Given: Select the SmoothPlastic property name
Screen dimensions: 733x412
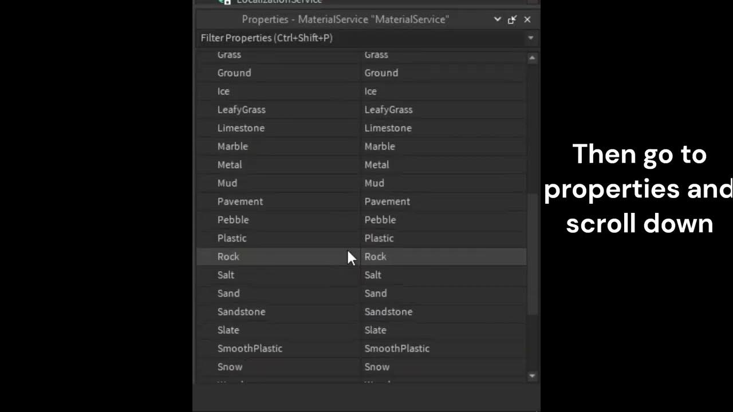Looking at the screenshot, I should (x=250, y=348).
